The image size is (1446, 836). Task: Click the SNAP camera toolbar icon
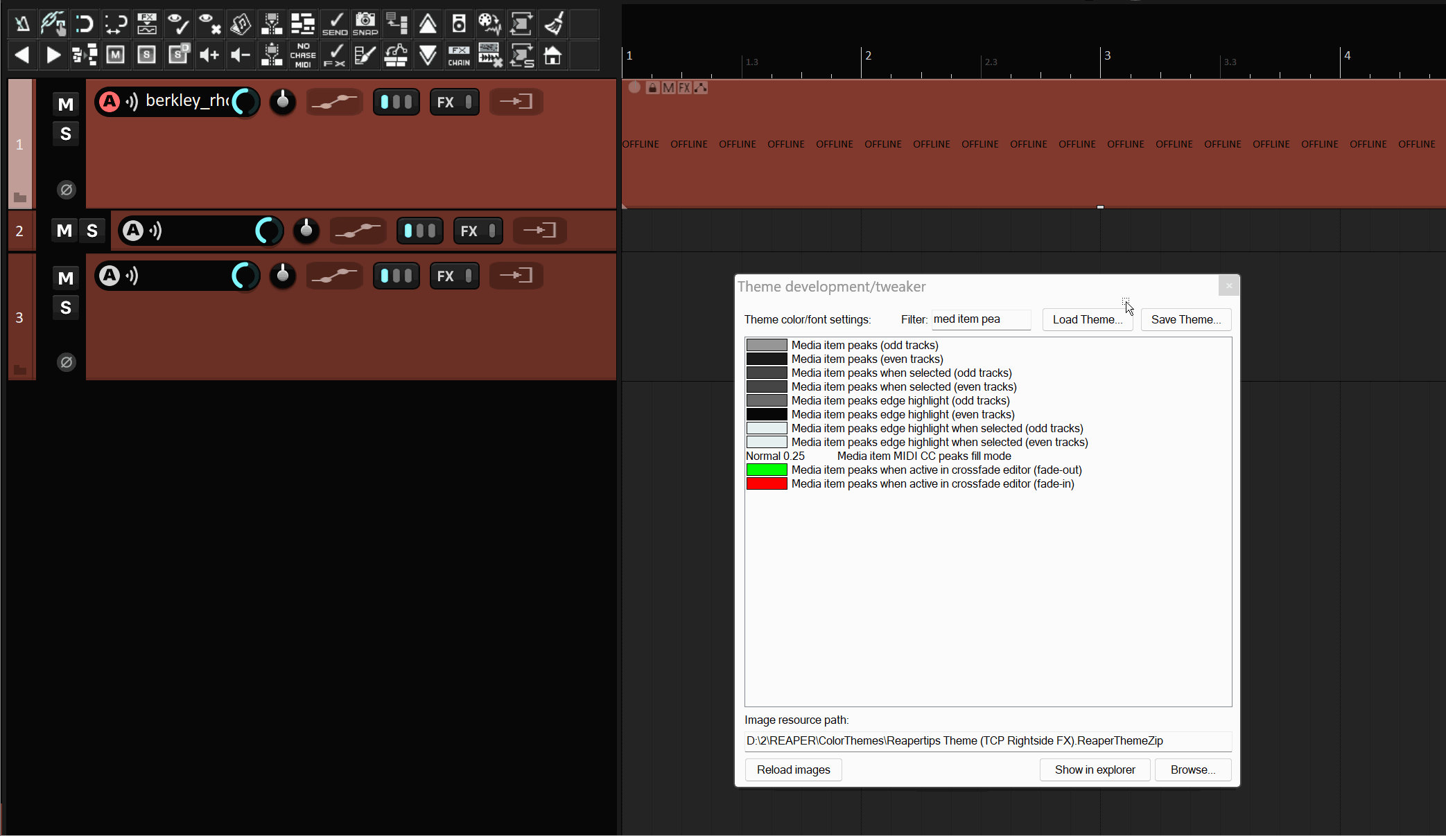(365, 24)
